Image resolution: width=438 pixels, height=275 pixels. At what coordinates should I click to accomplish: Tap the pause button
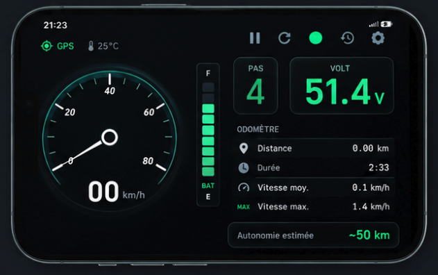click(x=255, y=38)
